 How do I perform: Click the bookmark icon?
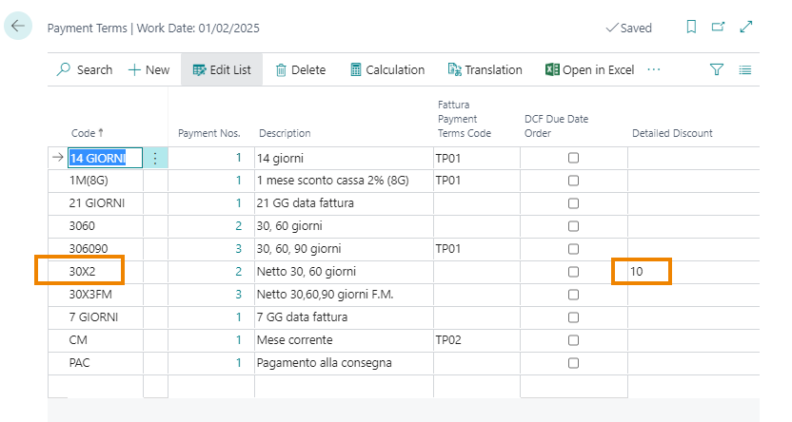point(691,27)
